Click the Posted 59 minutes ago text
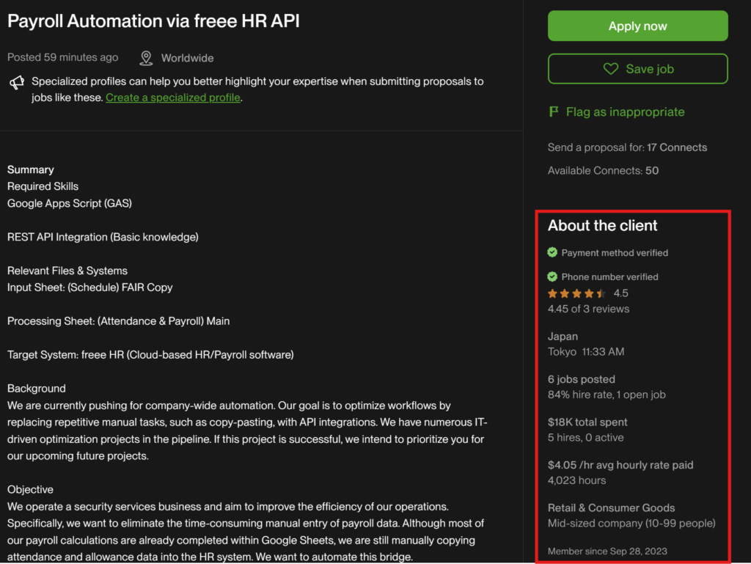This screenshot has width=751, height=564. coord(62,58)
